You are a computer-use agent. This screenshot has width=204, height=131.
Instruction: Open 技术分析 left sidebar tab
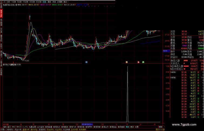[1, 14]
